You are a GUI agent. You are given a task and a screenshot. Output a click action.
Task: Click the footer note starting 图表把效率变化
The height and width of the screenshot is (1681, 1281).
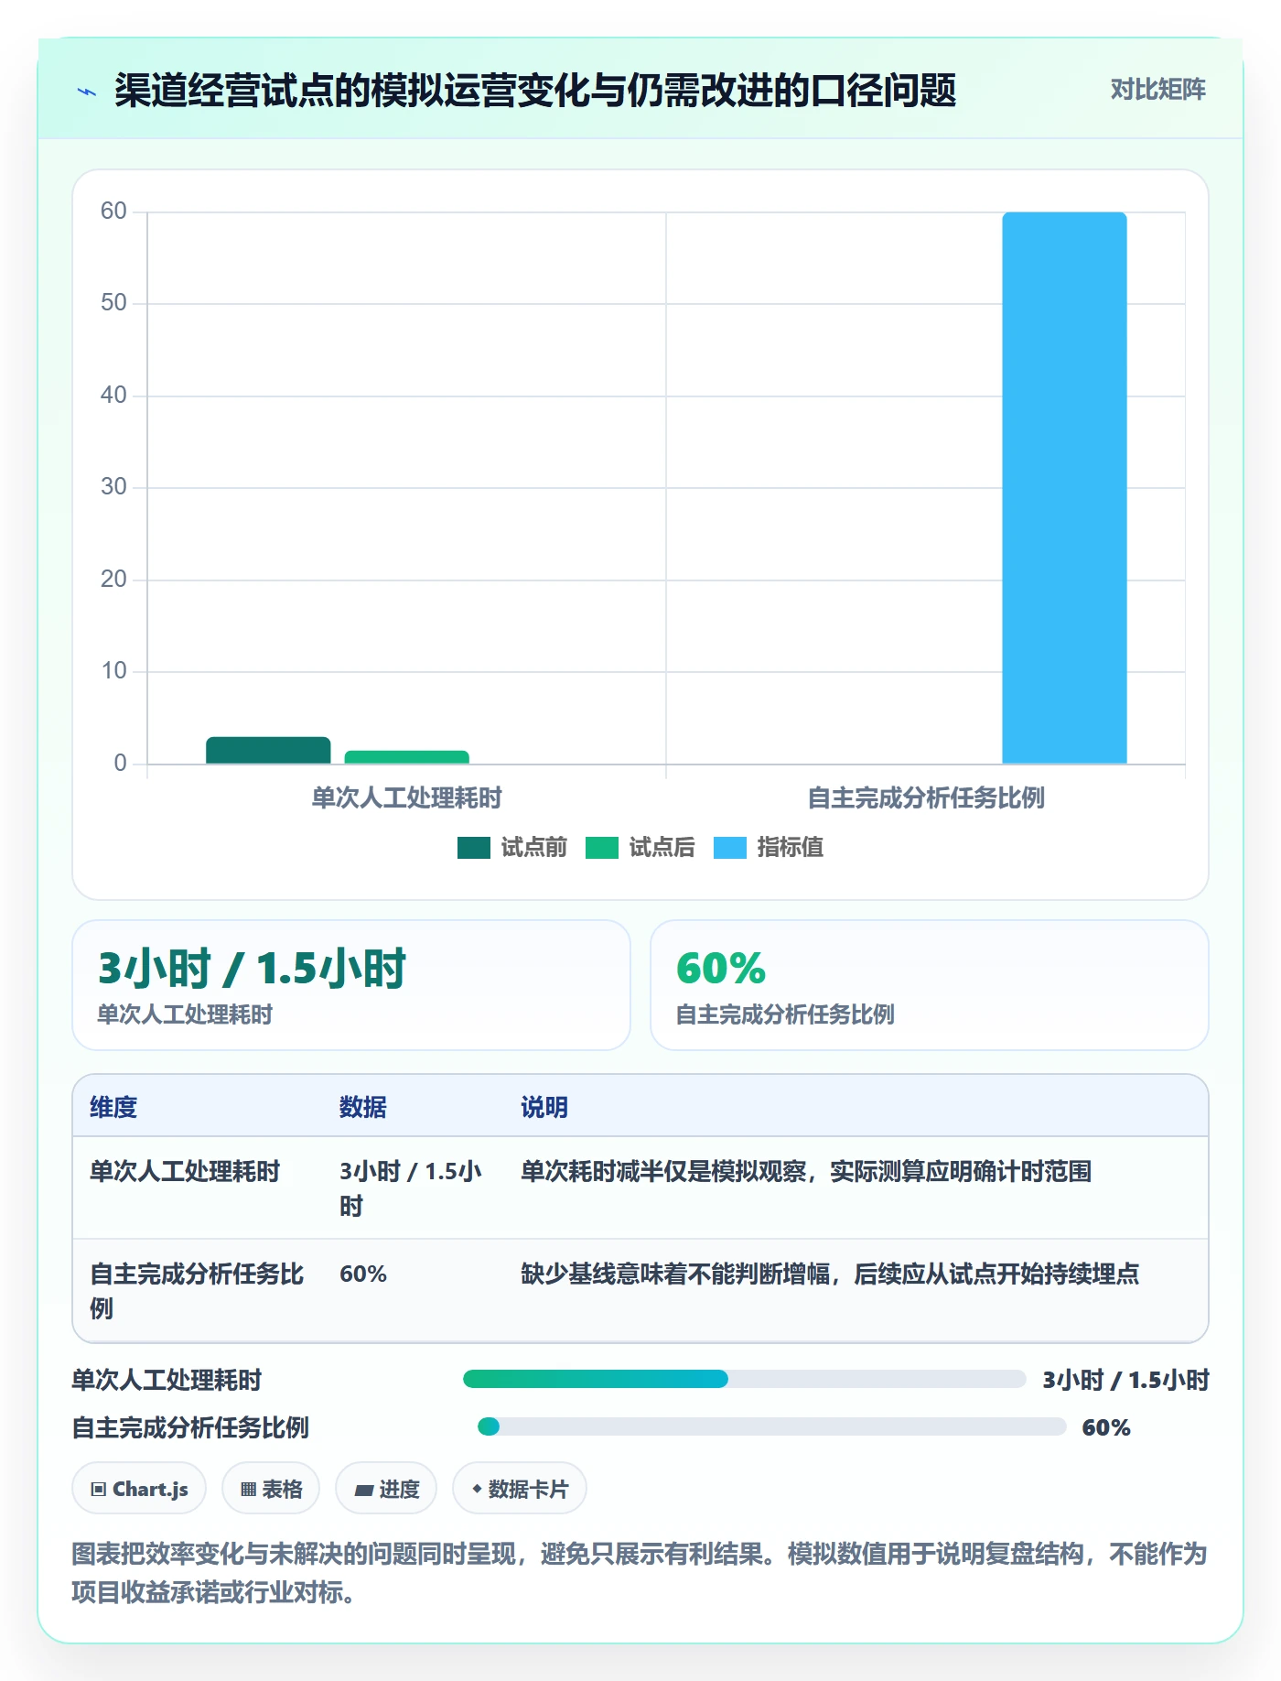click(640, 1573)
